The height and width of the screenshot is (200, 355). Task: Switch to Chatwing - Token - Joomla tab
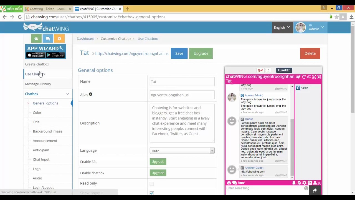pos(48,9)
